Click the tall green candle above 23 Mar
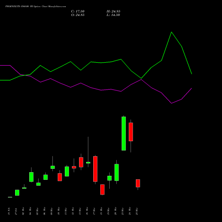Screen dimensions: 222x222 pos(124,134)
